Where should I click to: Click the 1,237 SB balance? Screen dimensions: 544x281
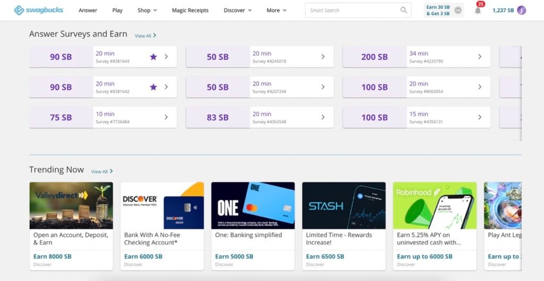point(503,11)
